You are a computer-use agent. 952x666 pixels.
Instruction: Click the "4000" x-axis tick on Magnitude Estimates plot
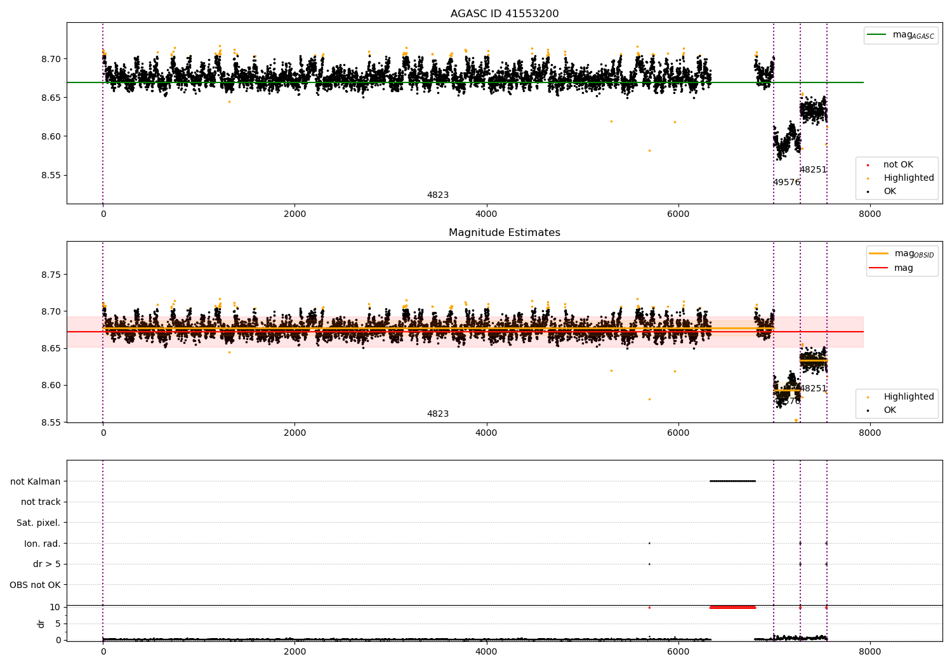(x=487, y=433)
